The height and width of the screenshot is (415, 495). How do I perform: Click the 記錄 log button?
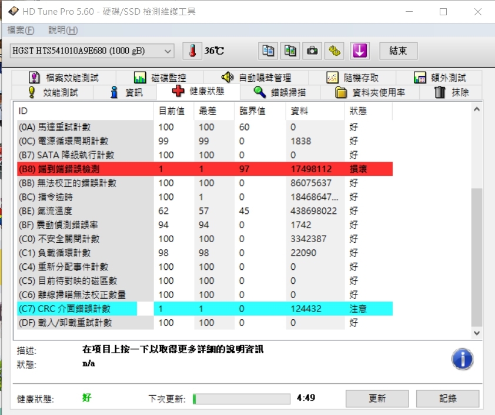[447, 399]
